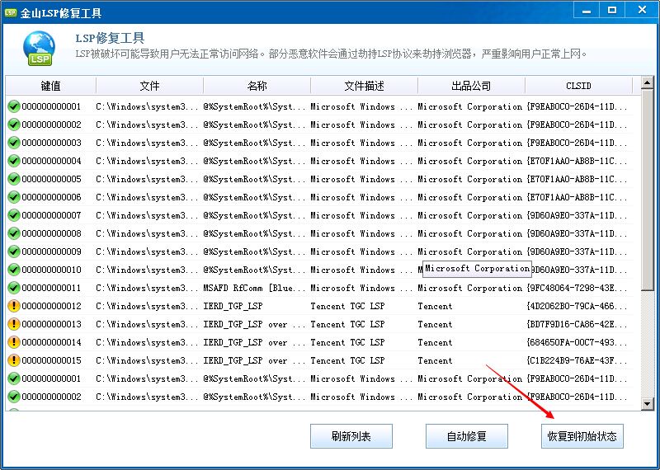Click 'Microsoft Corporation' in row 000000000011

pyautogui.click(x=469, y=288)
